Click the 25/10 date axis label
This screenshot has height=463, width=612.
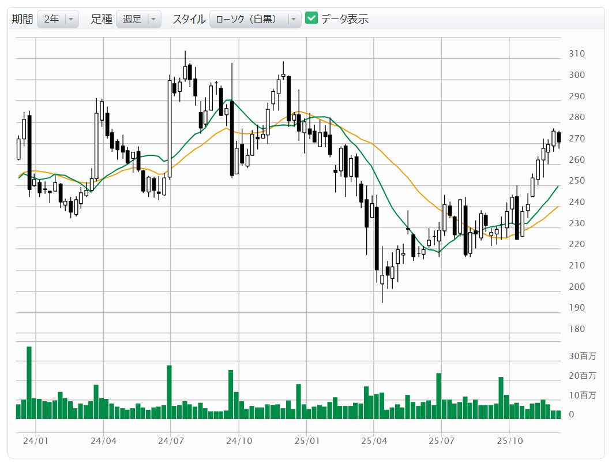[509, 440]
